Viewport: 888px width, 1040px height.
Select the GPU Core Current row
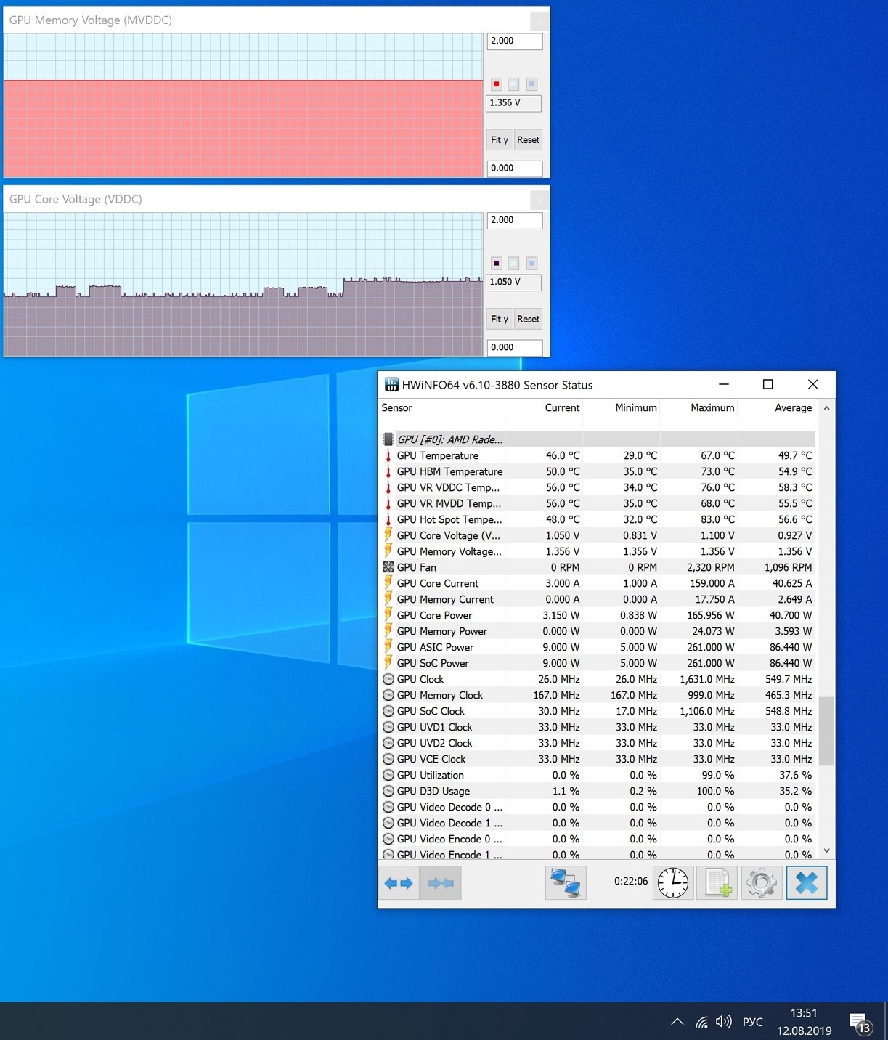(x=598, y=584)
